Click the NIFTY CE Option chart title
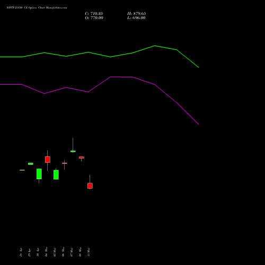The image size is (265, 265). (37, 8)
